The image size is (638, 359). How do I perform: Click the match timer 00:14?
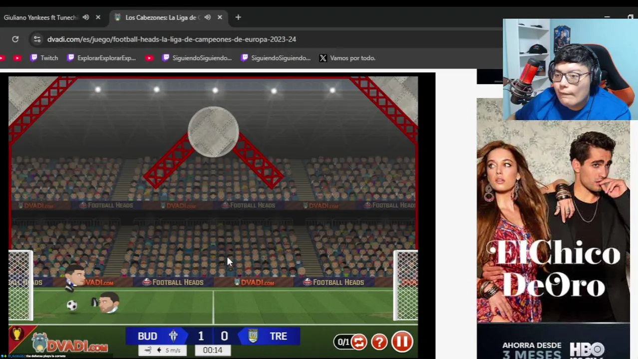213,350
